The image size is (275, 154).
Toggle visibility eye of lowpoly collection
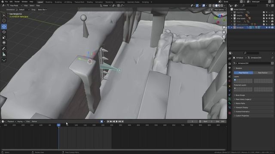point(269,15)
